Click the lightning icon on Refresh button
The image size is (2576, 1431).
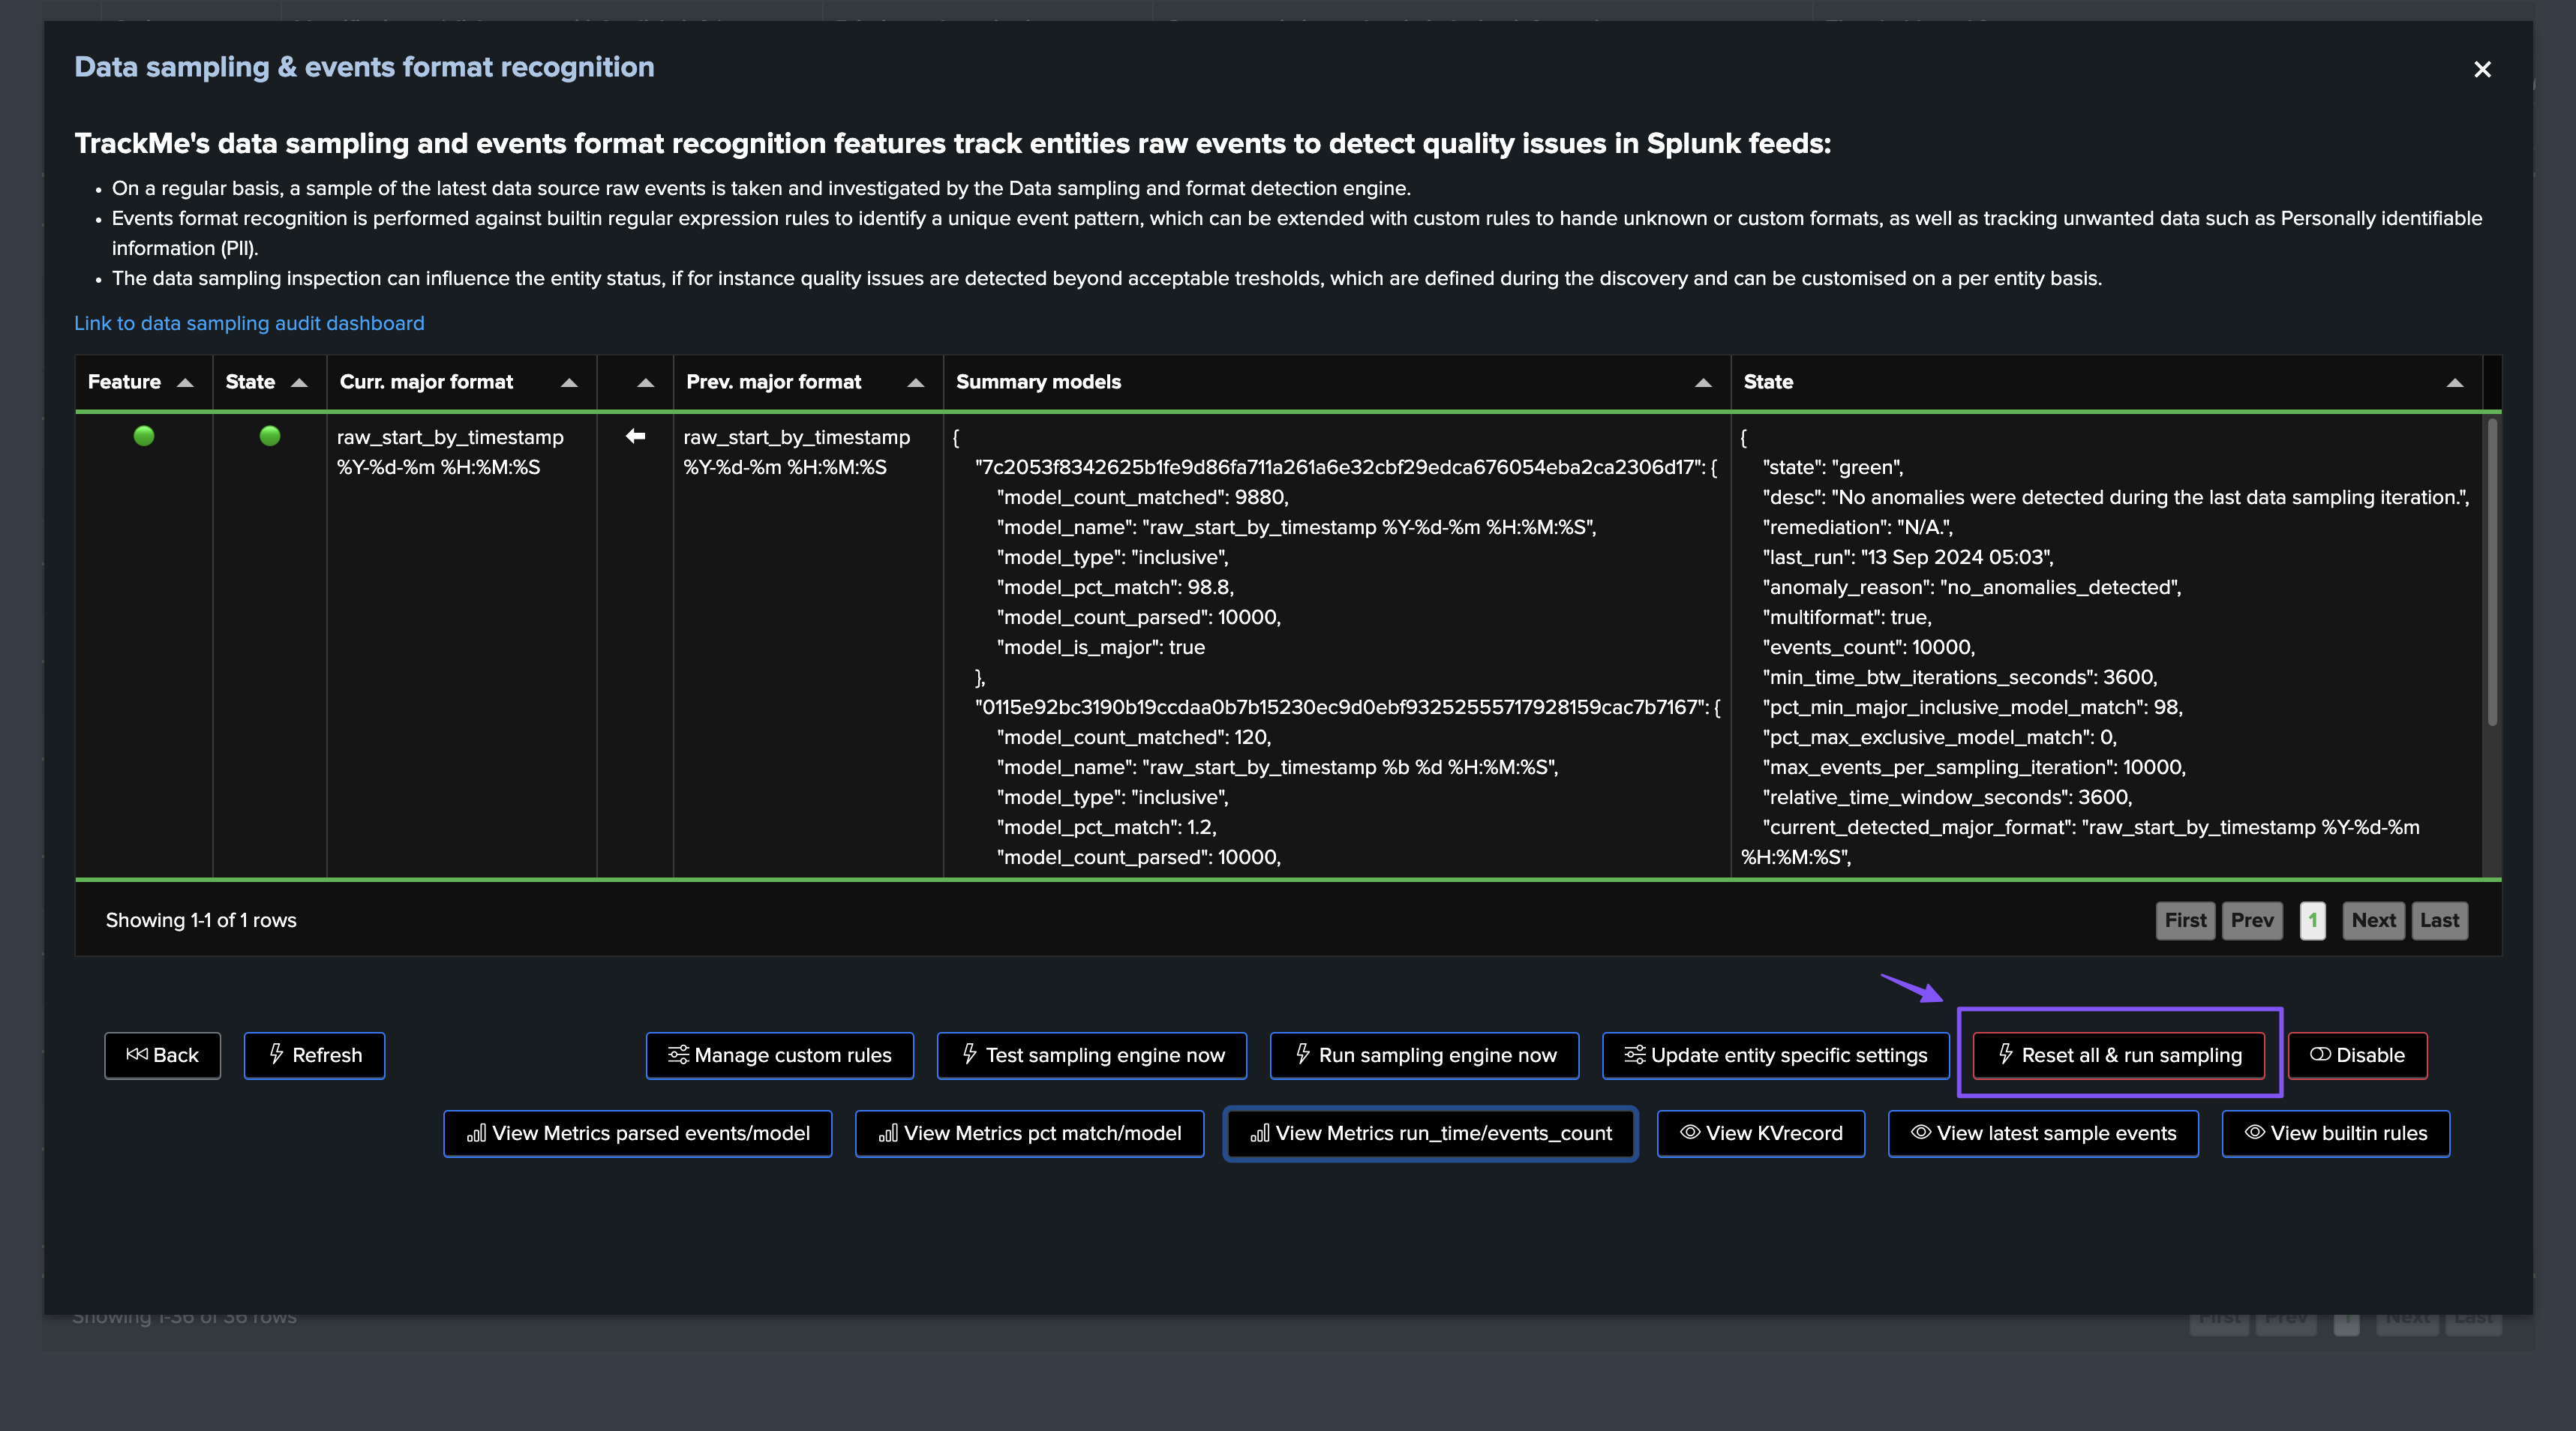pyautogui.click(x=277, y=1054)
